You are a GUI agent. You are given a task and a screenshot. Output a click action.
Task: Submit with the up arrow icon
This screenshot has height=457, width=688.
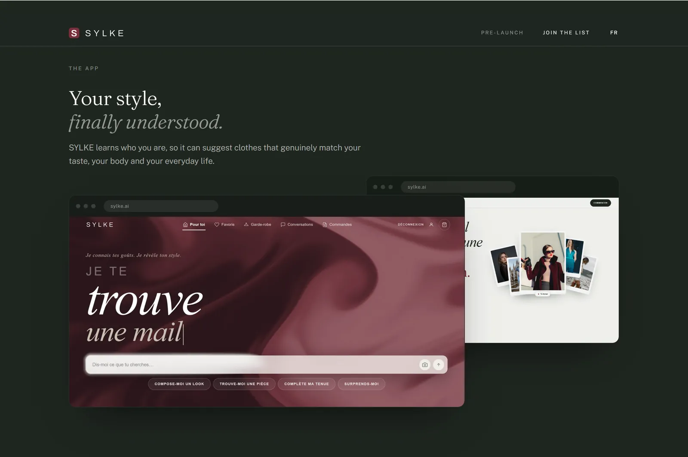click(439, 365)
